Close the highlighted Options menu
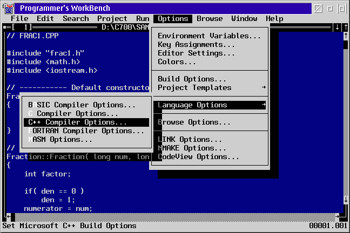This screenshot has height=233, width=350. tap(173, 19)
